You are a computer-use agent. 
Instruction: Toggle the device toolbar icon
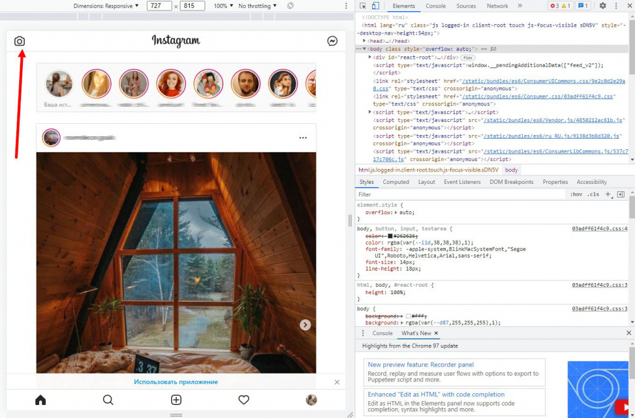pos(375,6)
